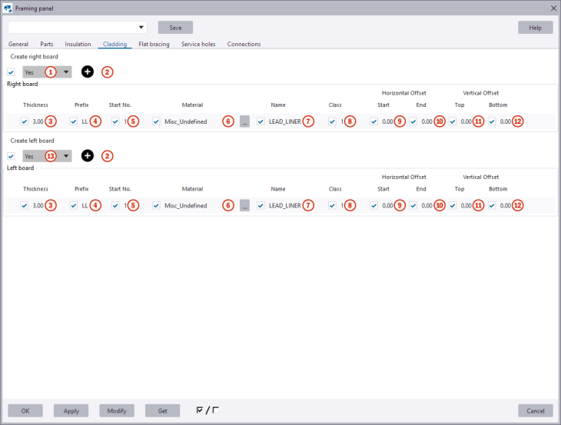561x425 pixels.
Task: Edit Left board Name field LEAD_LINER
Action: point(285,206)
